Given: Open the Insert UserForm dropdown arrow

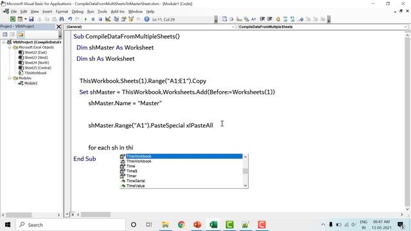Looking at the screenshot, I should [x=26, y=19].
